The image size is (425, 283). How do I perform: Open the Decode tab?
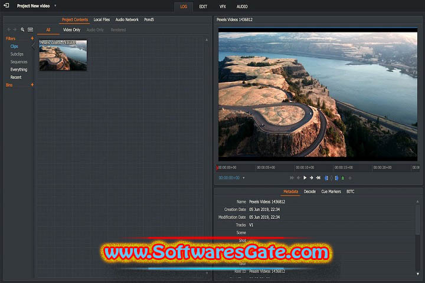(x=309, y=192)
